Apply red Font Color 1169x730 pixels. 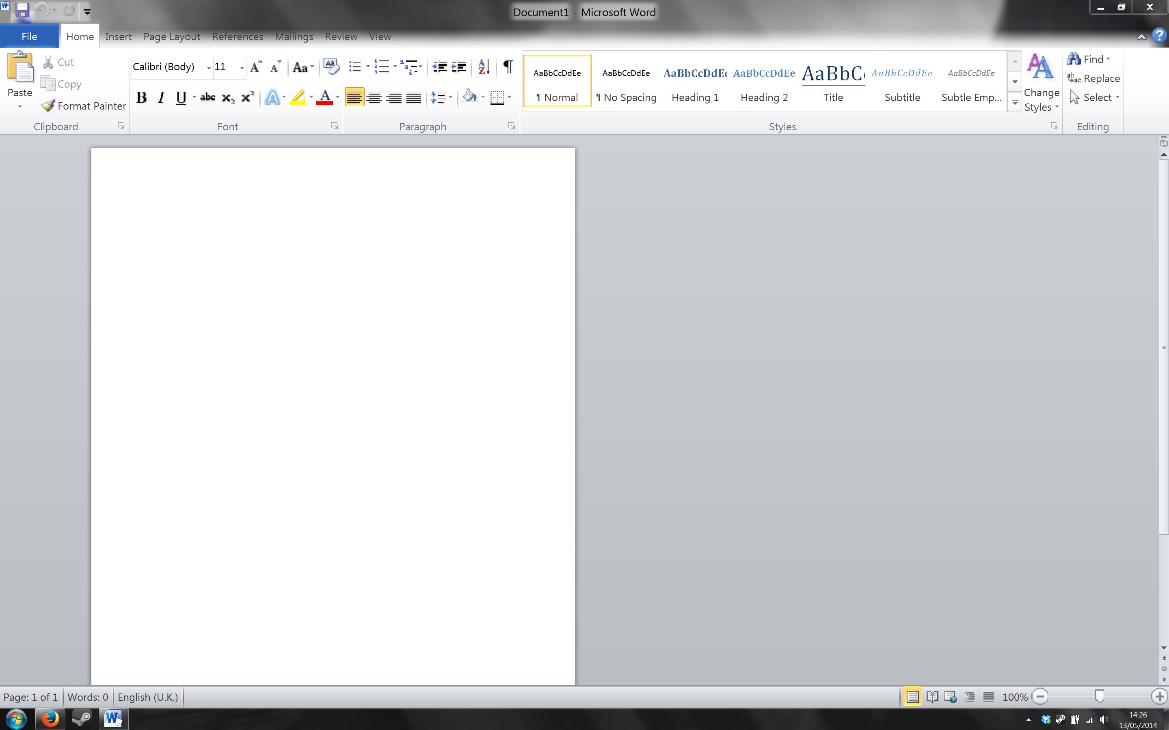click(324, 97)
